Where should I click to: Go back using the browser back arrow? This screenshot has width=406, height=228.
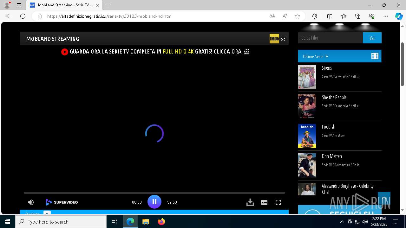tap(9, 16)
